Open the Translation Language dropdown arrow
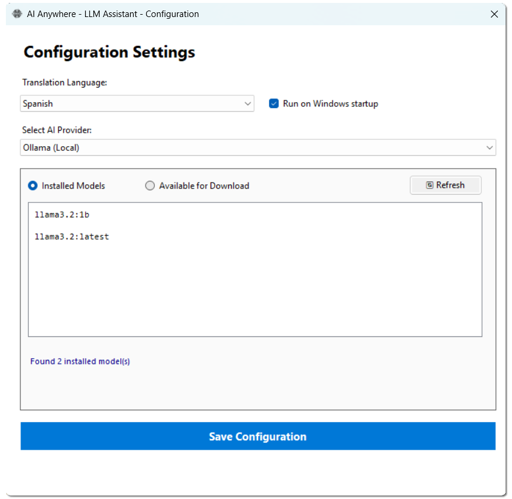The width and height of the screenshot is (512, 499). [x=247, y=103]
